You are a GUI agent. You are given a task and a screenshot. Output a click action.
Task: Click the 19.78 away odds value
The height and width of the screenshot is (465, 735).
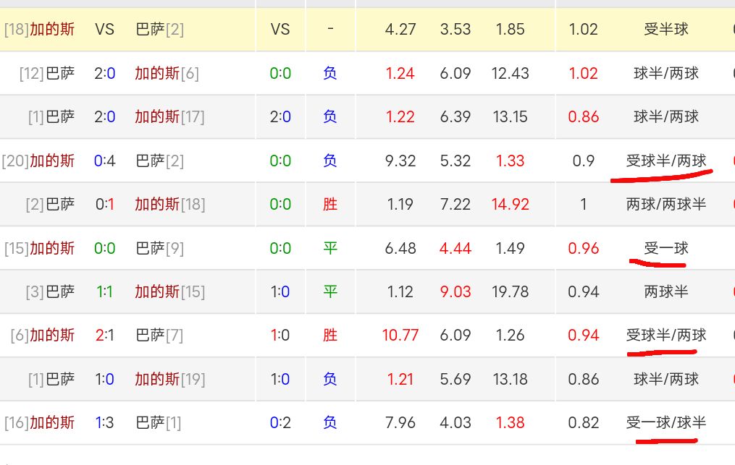[x=510, y=291]
